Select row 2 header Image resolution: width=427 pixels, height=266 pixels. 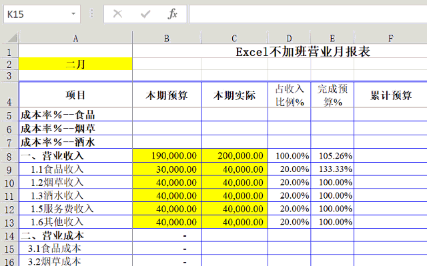[x=9, y=64]
